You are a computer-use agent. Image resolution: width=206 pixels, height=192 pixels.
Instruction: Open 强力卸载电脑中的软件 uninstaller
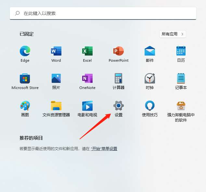click(x=181, y=106)
